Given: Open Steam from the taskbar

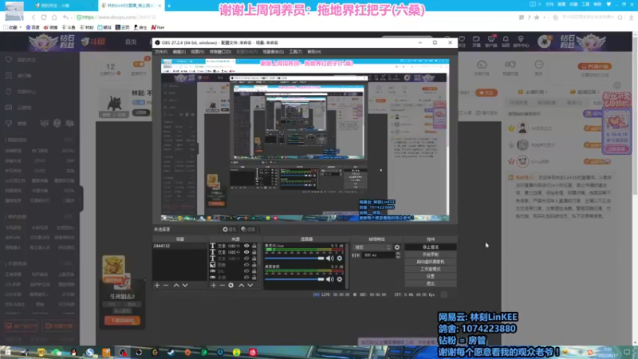Looking at the screenshot, I should (x=171, y=352).
